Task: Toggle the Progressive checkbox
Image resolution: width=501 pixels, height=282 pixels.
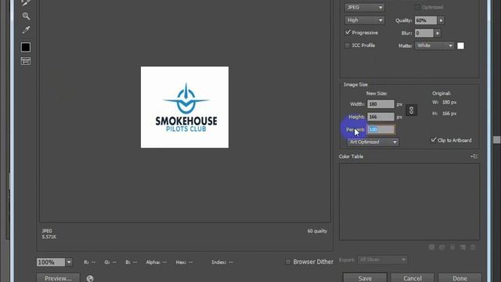Action: 348,33
